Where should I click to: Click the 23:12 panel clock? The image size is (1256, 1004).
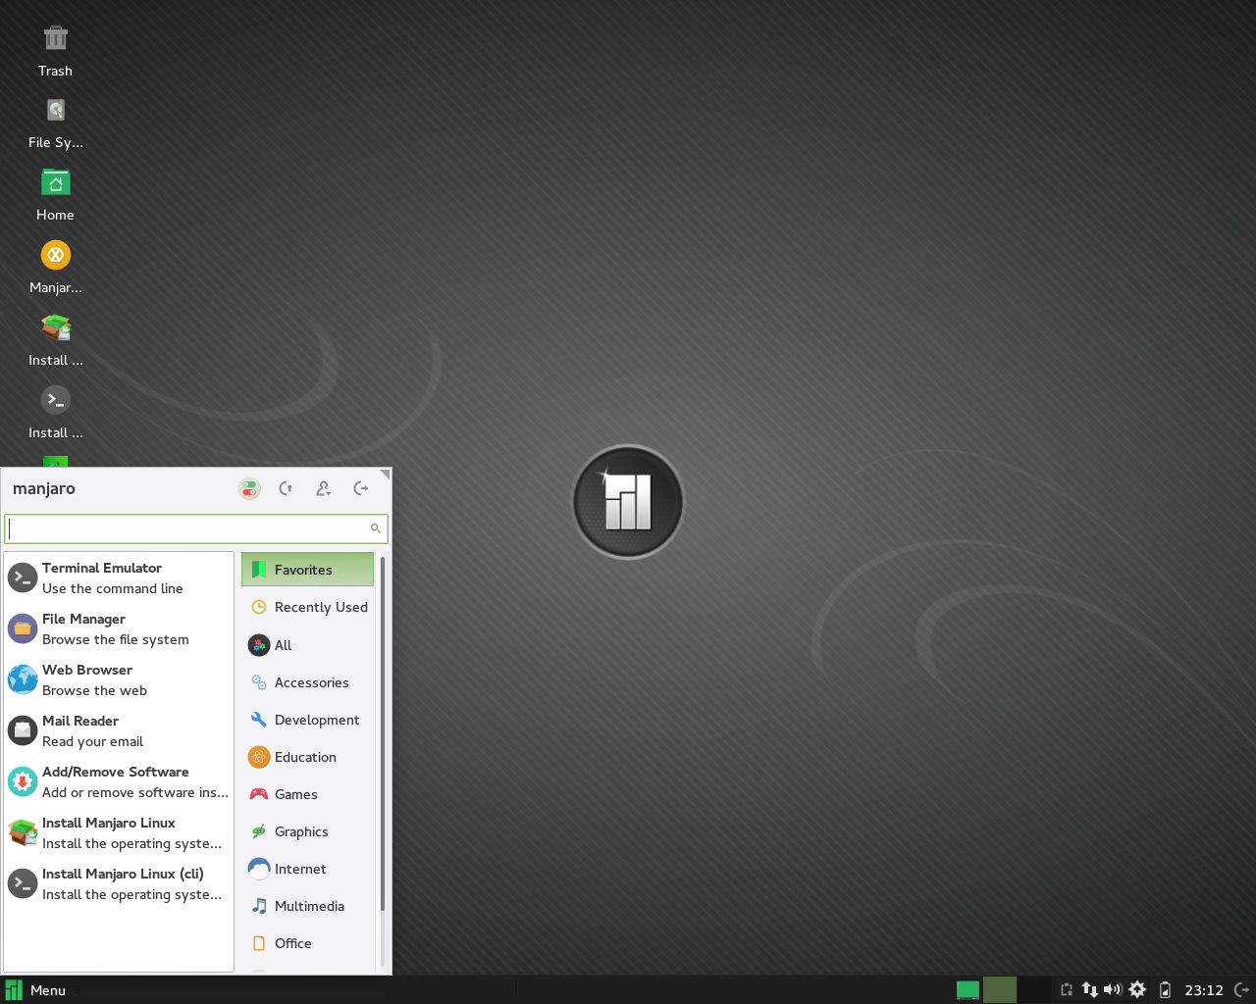coord(1204,990)
